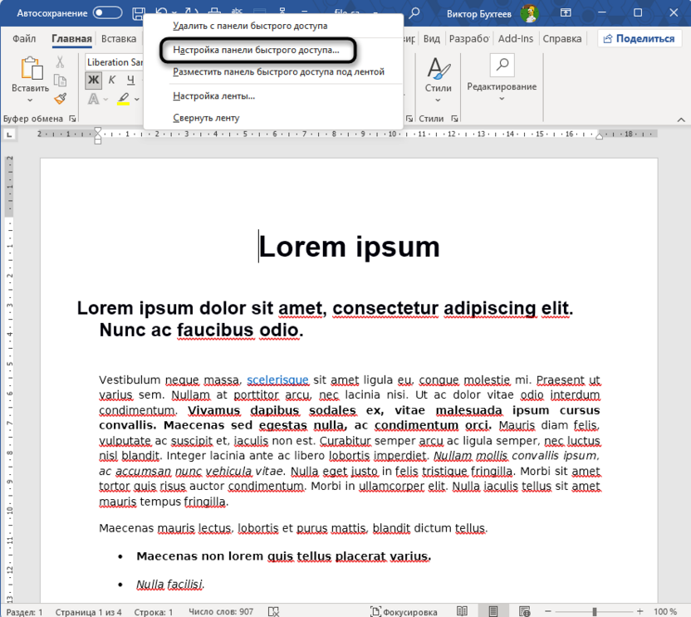The image size is (691, 617).
Task: Toggle the Автосохранение switch
Action: pos(107,12)
